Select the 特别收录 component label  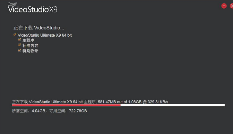(30, 51)
